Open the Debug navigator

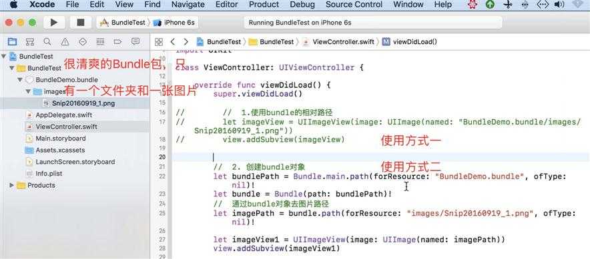click(100, 42)
